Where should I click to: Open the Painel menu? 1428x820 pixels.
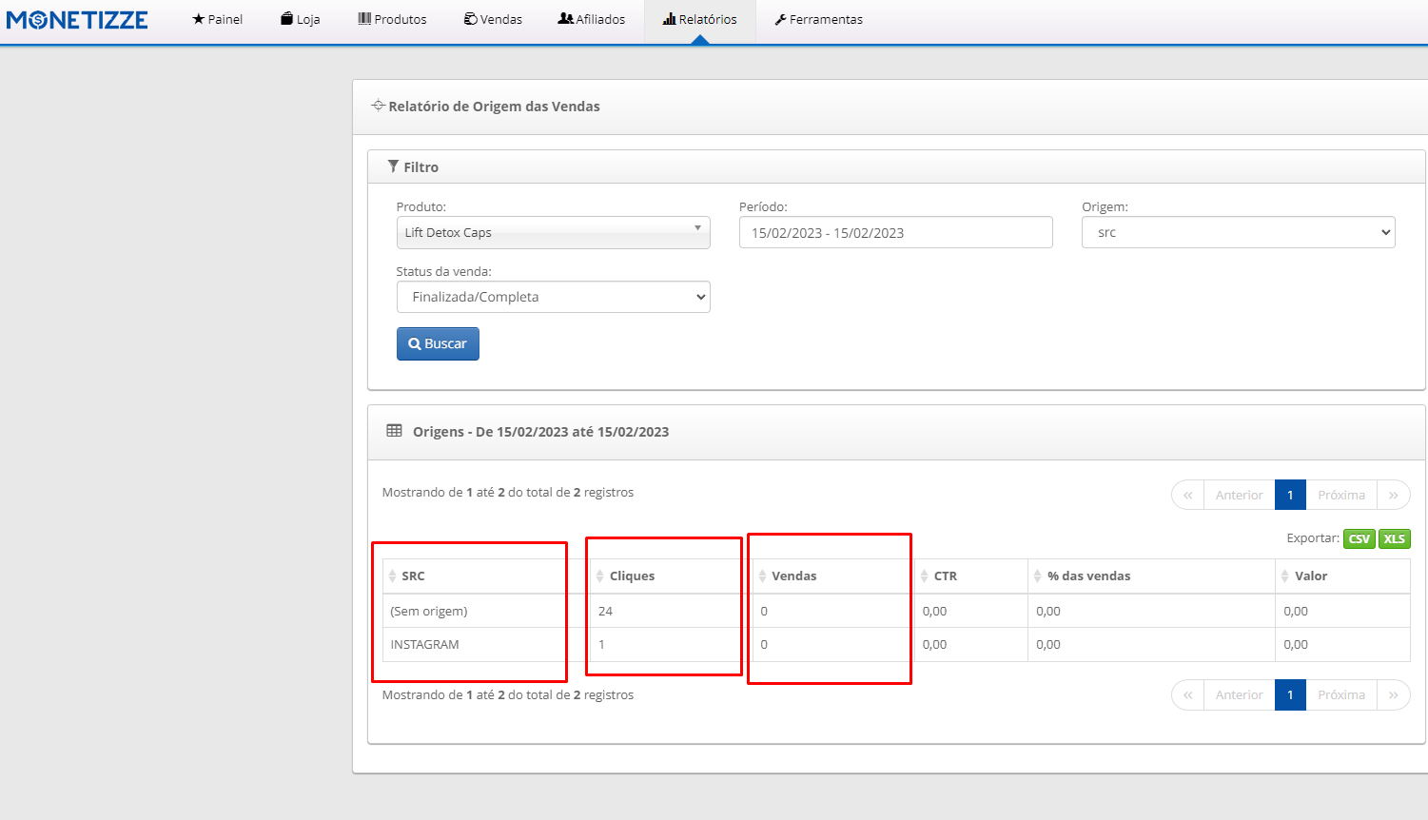pos(218,20)
